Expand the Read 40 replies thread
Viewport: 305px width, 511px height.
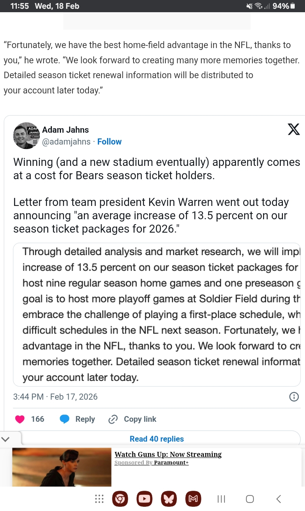157,439
